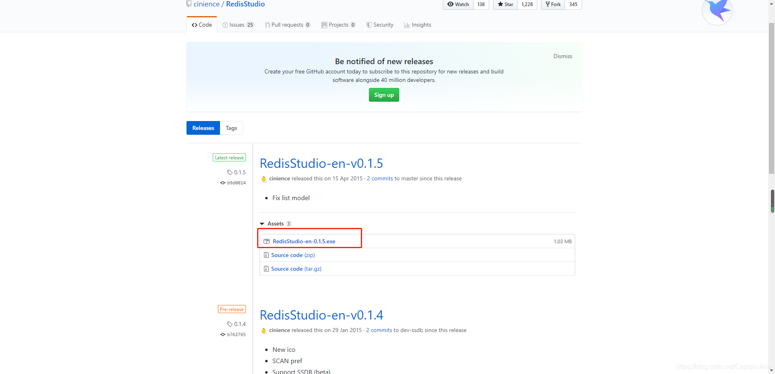Click the Latest release badge
Image resolution: width=775 pixels, height=374 pixels.
click(229, 157)
